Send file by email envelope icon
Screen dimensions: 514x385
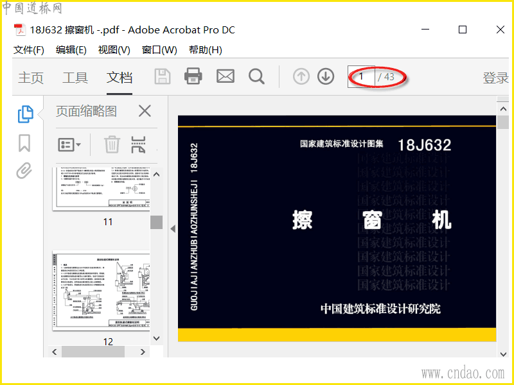(x=226, y=76)
